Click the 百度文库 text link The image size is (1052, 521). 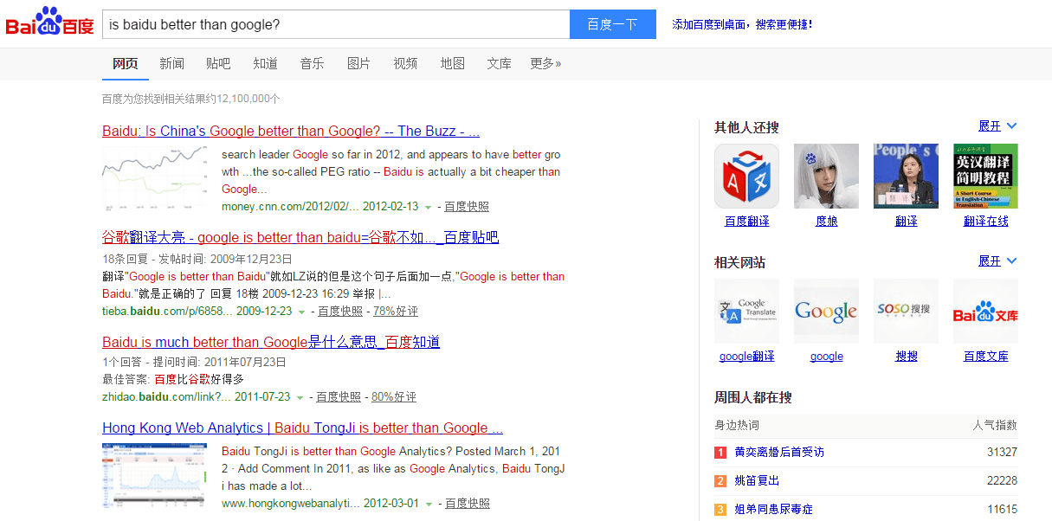[x=985, y=357]
